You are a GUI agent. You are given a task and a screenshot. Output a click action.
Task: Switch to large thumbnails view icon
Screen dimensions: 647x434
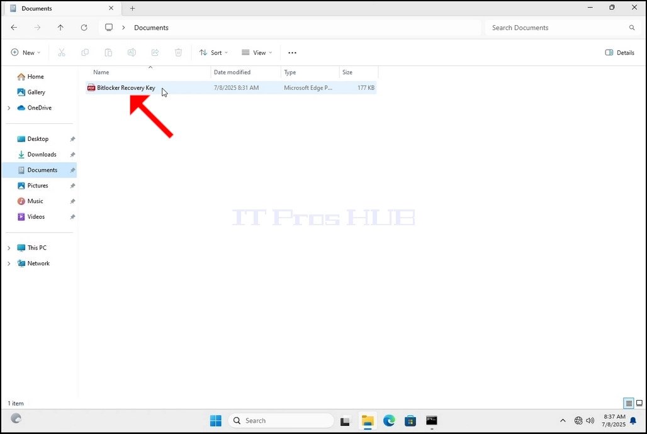click(639, 403)
